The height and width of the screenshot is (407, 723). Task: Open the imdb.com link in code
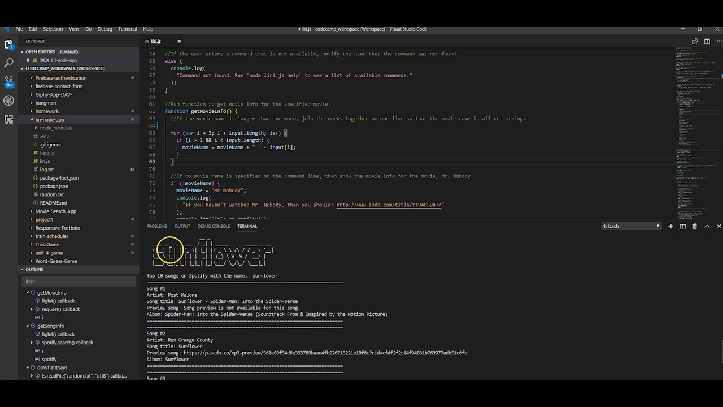[x=390, y=205]
